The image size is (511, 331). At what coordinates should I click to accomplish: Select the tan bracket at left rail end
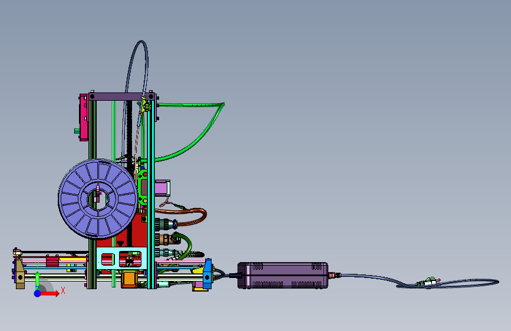[19, 274]
